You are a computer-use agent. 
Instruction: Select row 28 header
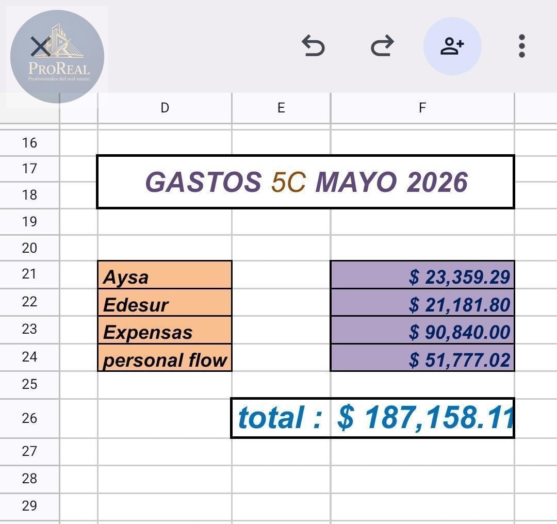click(x=29, y=479)
